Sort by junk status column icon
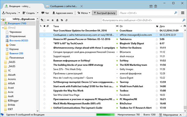Screen dimensions: 187x117 point(157,26)
